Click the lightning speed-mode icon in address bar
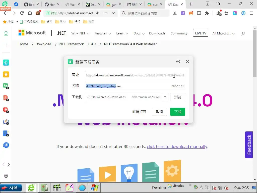Viewport: 257px width, 193px height. tap(97, 13)
